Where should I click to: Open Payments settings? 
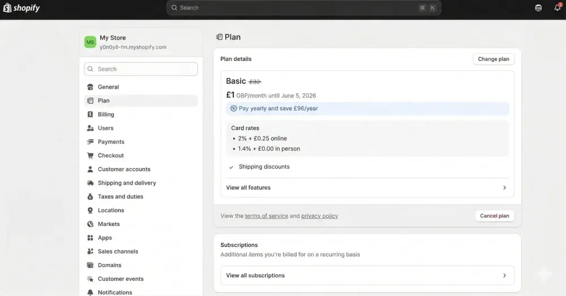pos(141,142)
